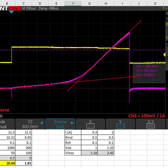Select the Vloss result cell 2.45
This screenshot has height=168, width=168.
coord(106,152)
